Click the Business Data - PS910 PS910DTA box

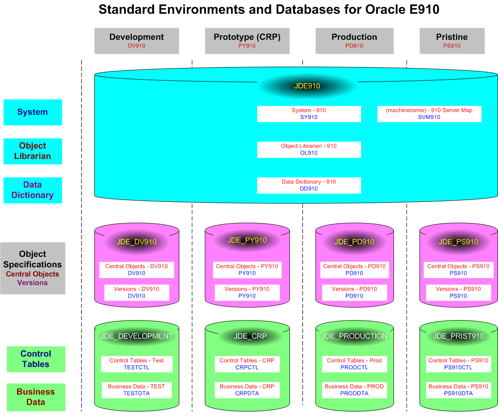click(x=458, y=390)
